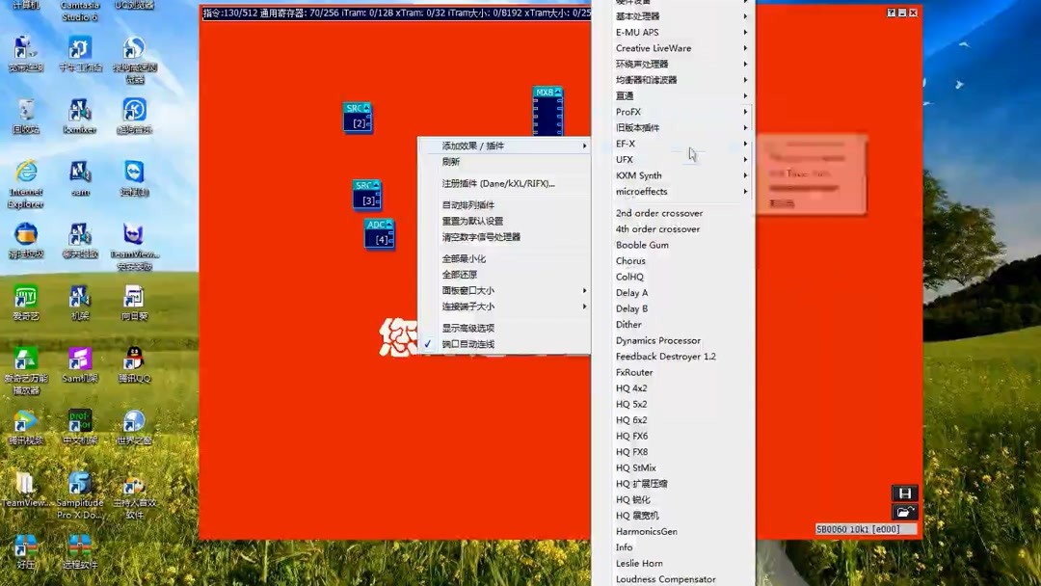1041x586 pixels.
Task: Click the open-folder load preset icon
Action: tap(904, 512)
